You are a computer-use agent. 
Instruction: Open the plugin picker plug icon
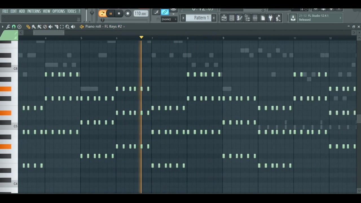point(270,18)
